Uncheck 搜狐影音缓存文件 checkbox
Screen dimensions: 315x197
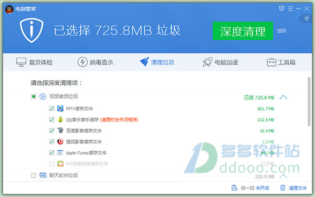[x=51, y=141]
